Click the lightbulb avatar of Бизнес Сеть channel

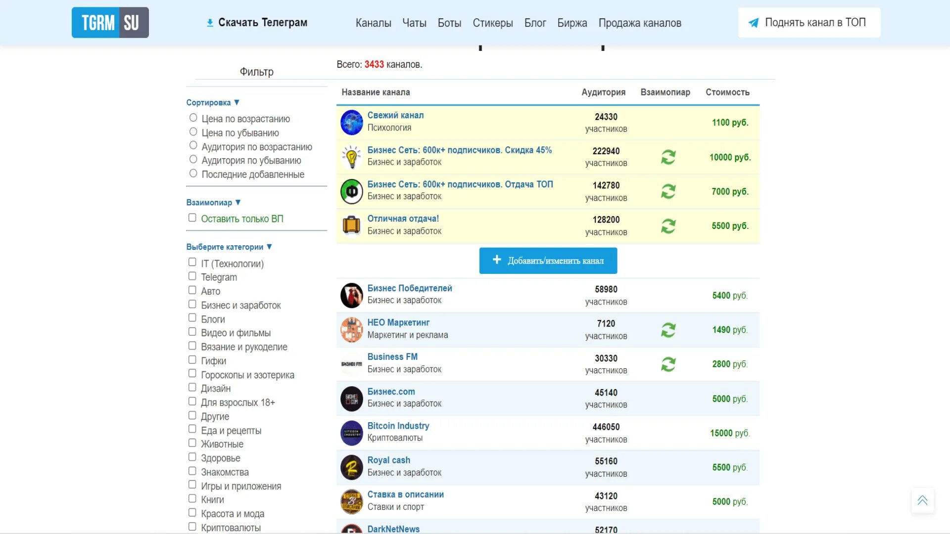pyautogui.click(x=352, y=157)
